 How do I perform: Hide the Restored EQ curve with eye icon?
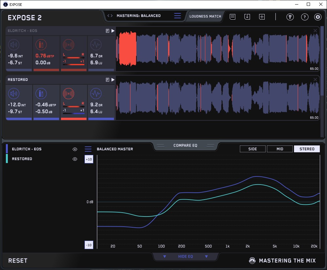[75, 159]
